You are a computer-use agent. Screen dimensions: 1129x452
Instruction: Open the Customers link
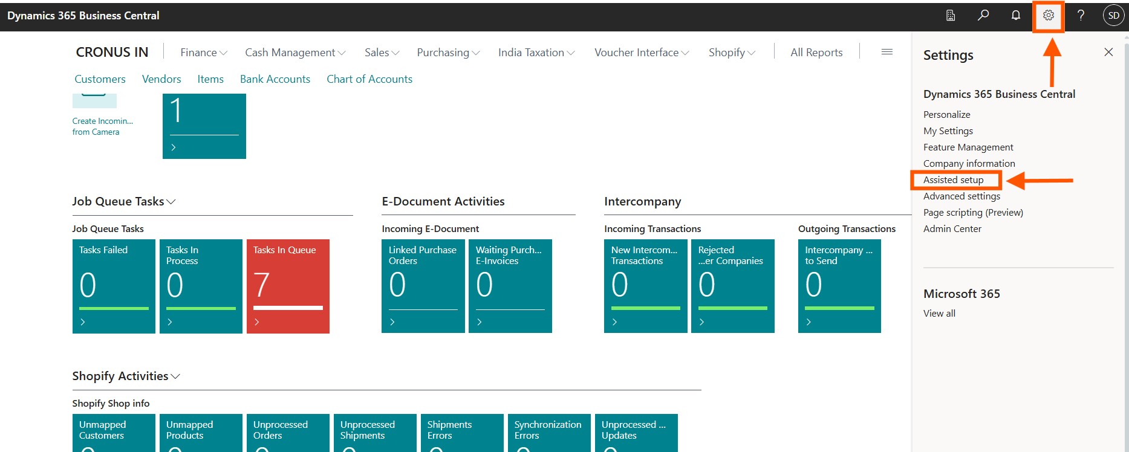coord(100,79)
